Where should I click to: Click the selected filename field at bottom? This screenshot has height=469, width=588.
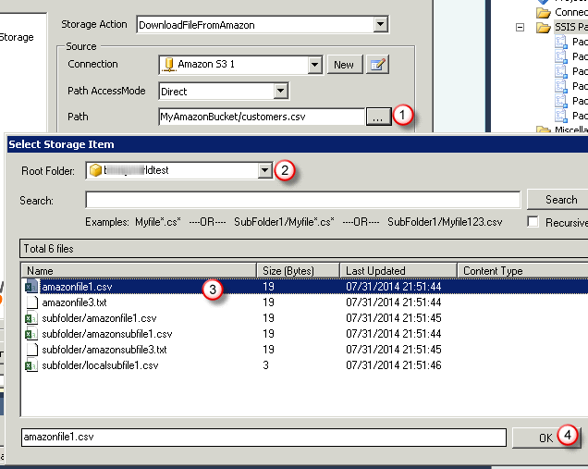(263, 438)
